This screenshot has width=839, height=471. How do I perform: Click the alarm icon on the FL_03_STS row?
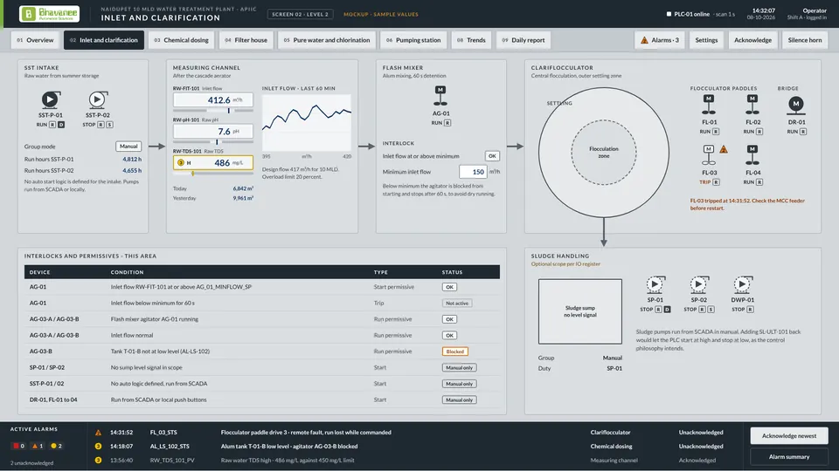pyautogui.click(x=98, y=433)
